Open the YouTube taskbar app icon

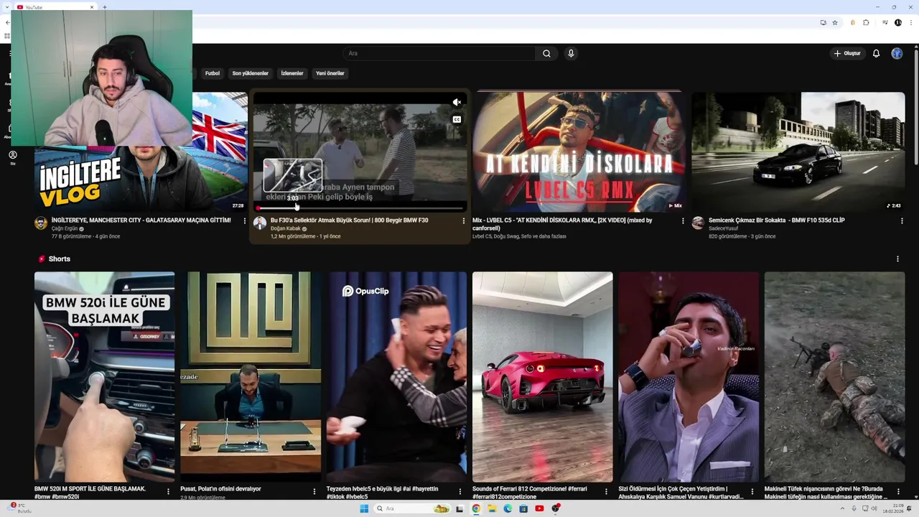click(539, 508)
